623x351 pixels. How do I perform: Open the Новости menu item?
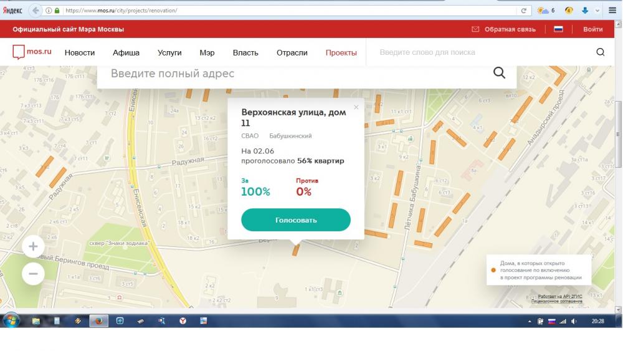[x=80, y=53]
